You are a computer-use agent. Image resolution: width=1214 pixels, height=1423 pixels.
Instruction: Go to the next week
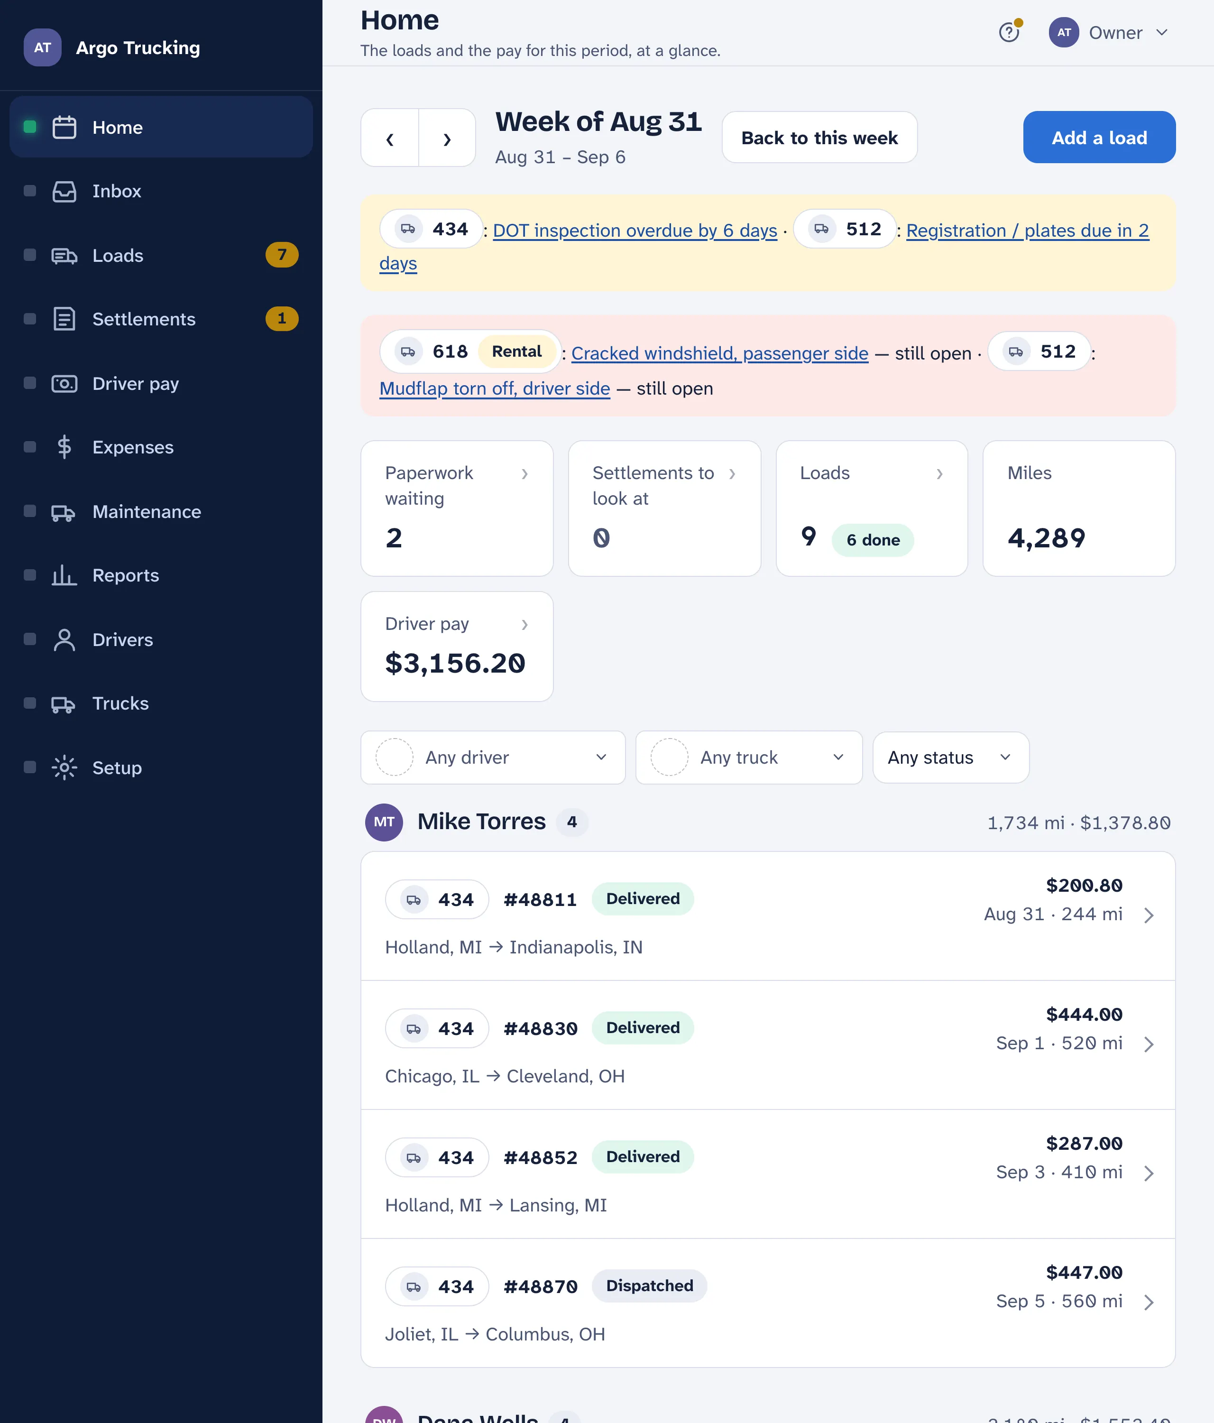447,138
